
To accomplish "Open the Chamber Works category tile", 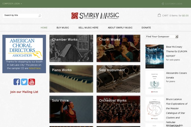I will point(71,48).
